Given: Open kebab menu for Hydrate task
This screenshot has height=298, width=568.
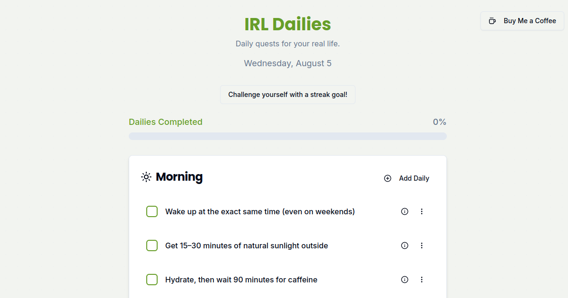Looking at the screenshot, I should (x=422, y=280).
